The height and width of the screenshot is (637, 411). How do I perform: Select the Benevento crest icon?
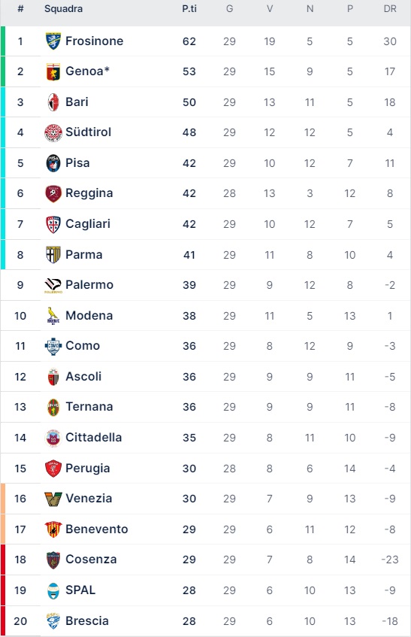(53, 529)
